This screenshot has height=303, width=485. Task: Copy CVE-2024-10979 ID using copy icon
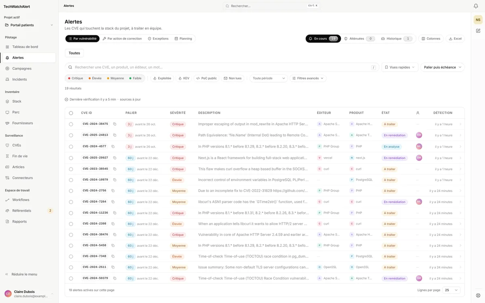[x=115, y=180]
